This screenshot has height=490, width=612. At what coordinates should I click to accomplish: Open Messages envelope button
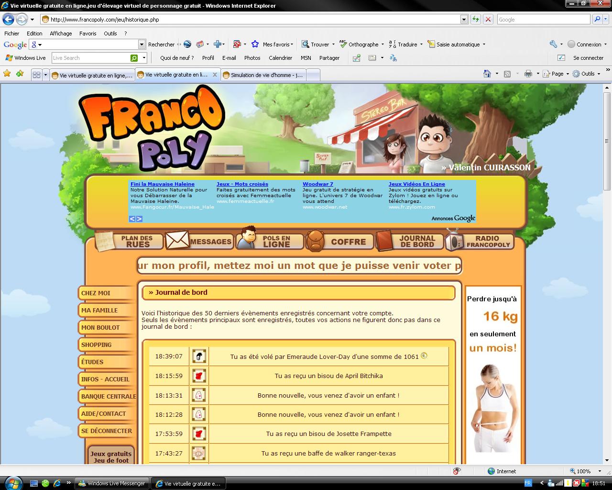(199, 241)
